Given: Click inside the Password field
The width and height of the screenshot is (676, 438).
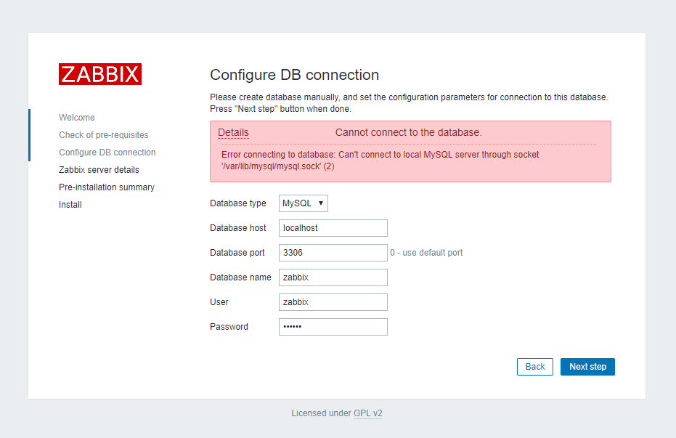Looking at the screenshot, I should (x=333, y=326).
